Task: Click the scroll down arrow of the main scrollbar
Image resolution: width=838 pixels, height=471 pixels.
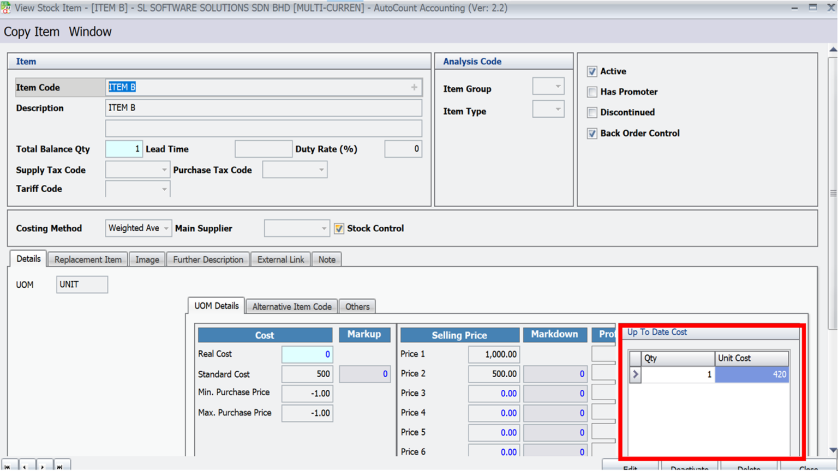Action: (x=833, y=450)
